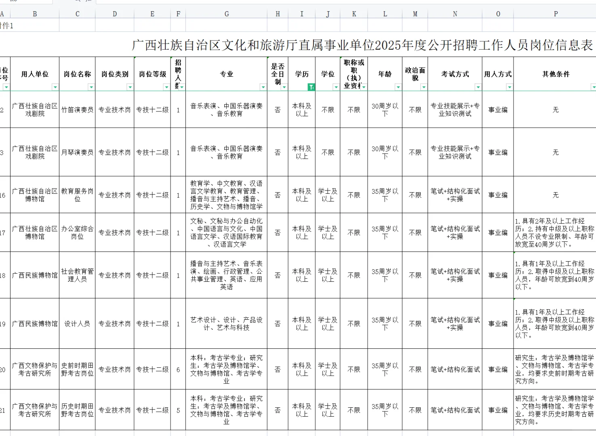Select column G header

click(x=226, y=14)
